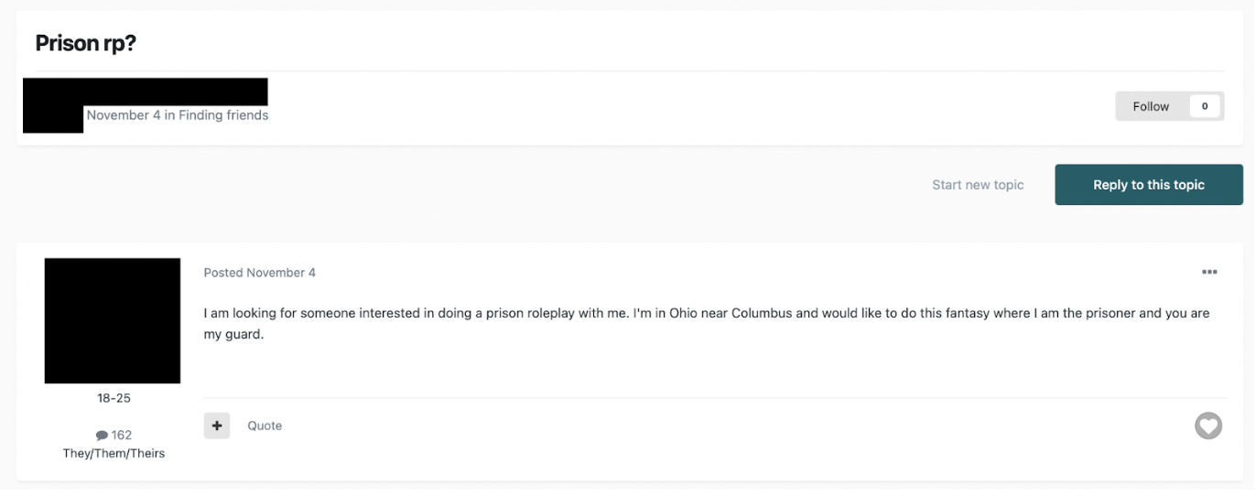Click the 162 post count number
This screenshot has width=1256, height=496.
click(x=122, y=436)
